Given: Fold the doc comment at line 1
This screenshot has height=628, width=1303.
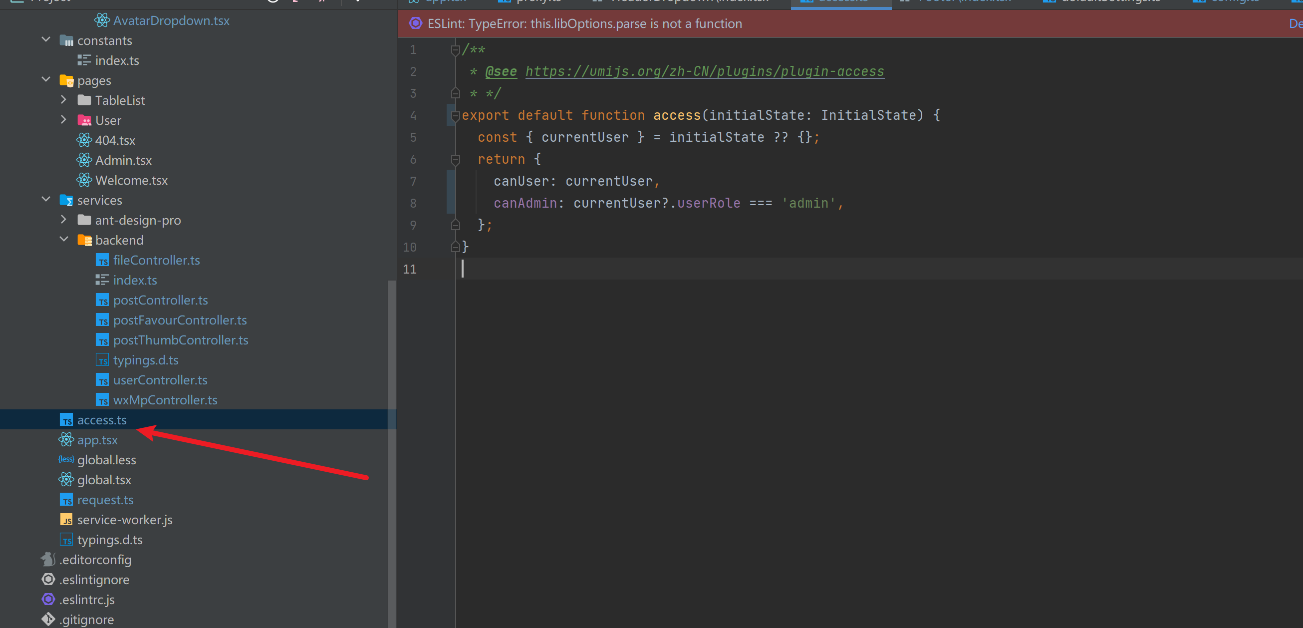Looking at the screenshot, I should 455,49.
